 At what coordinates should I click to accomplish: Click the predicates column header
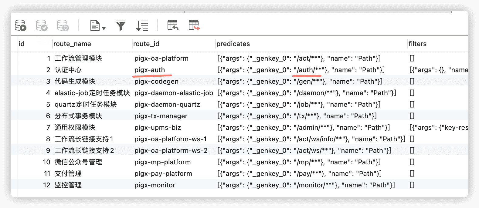coord(233,44)
